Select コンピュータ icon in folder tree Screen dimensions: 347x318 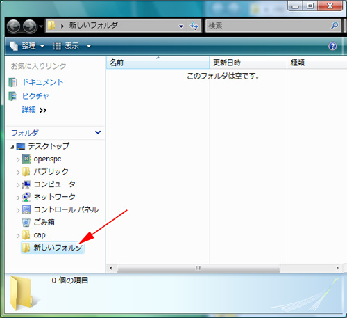tap(26, 184)
